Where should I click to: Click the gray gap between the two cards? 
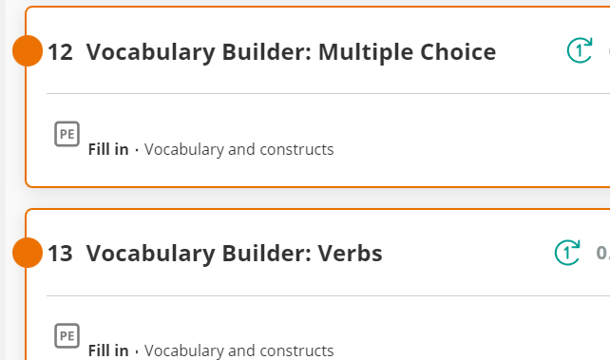(312, 199)
